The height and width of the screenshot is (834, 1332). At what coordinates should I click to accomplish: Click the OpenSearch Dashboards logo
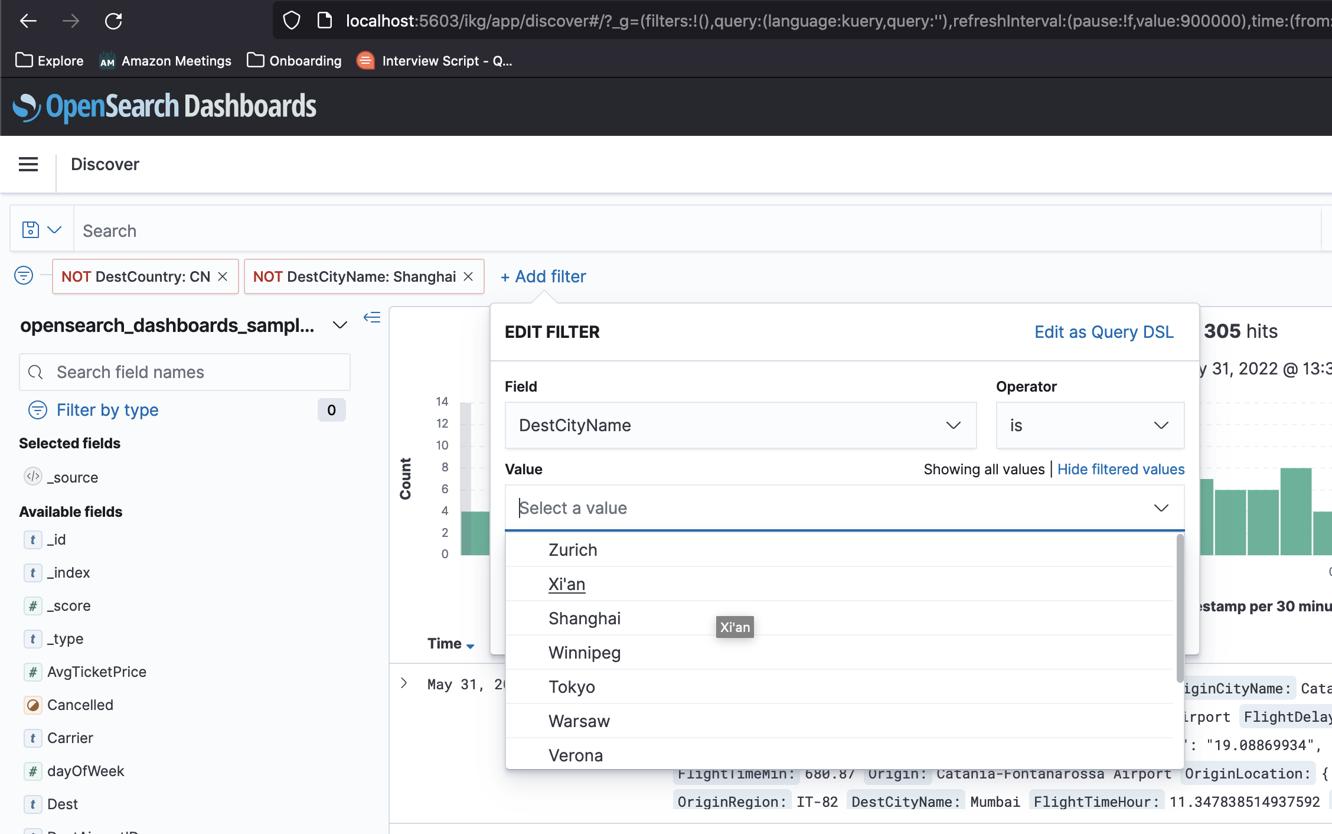coord(165,107)
